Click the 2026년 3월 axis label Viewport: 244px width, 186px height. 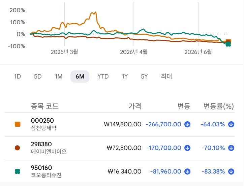64,52
